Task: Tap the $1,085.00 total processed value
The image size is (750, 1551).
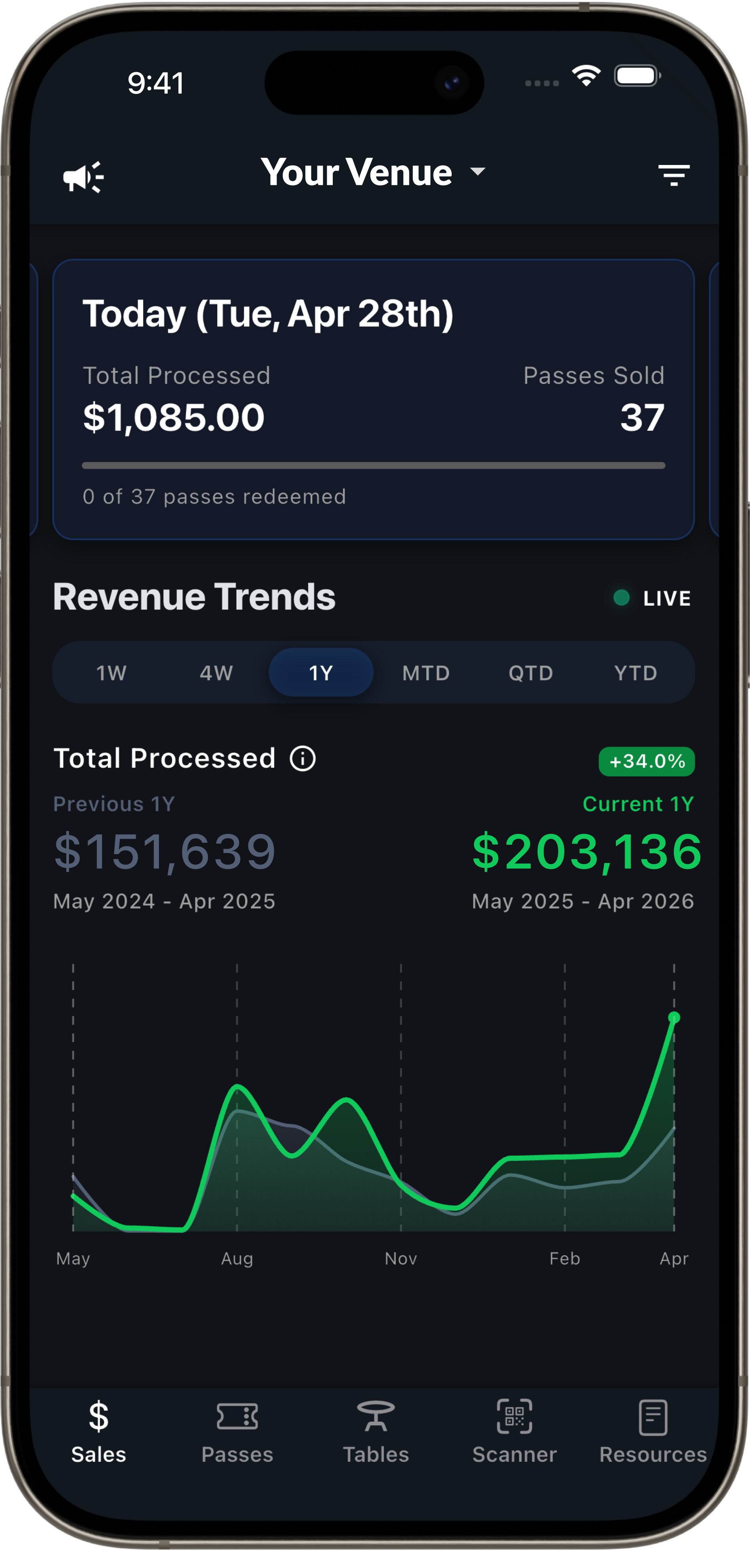Action: 174,417
